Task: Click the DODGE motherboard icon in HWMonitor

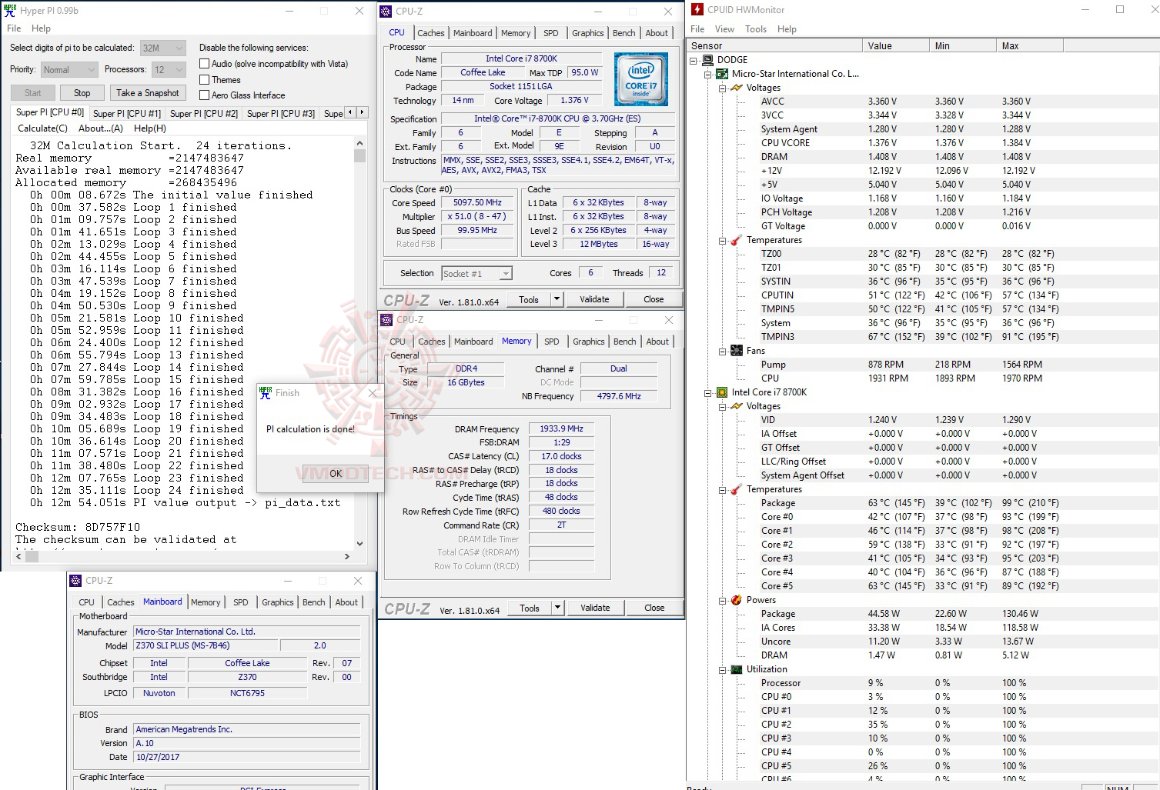Action: coord(707,59)
